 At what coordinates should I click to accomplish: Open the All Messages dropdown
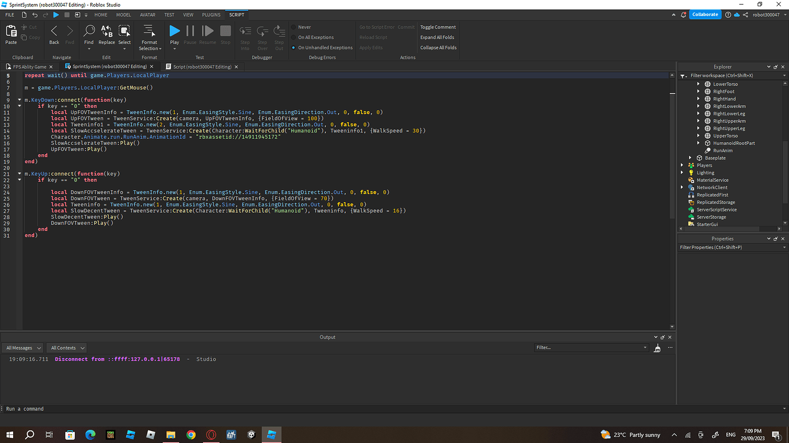[23, 348]
